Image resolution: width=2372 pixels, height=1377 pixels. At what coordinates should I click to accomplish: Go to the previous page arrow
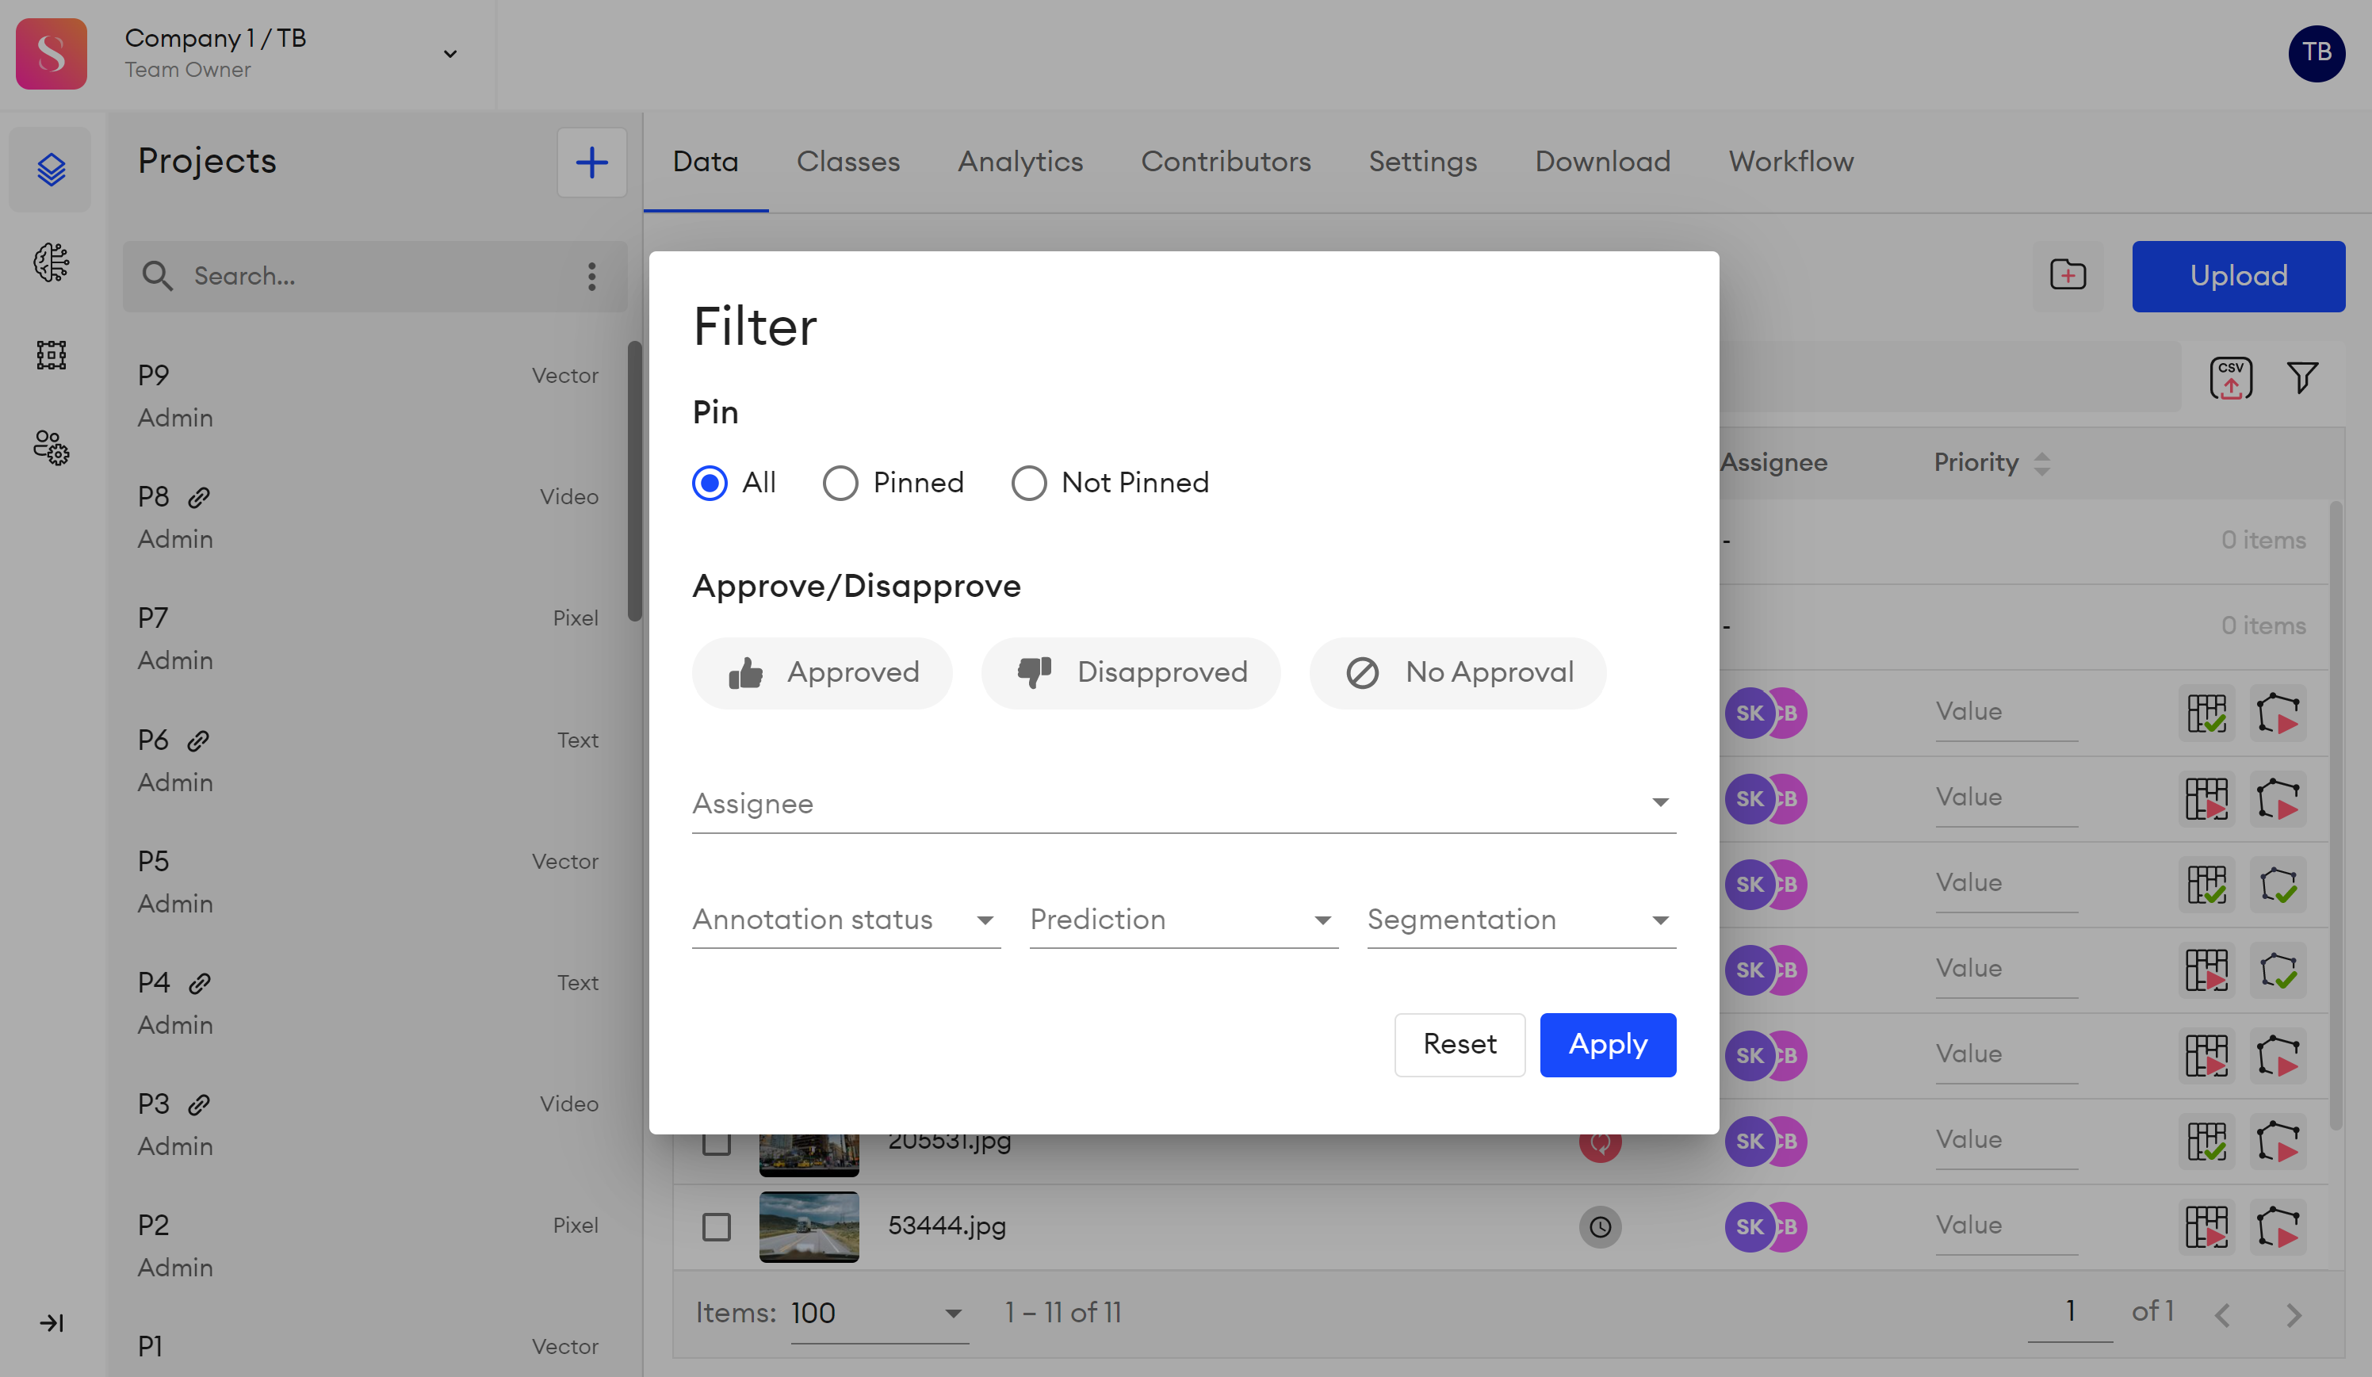coord(2222,1315)
